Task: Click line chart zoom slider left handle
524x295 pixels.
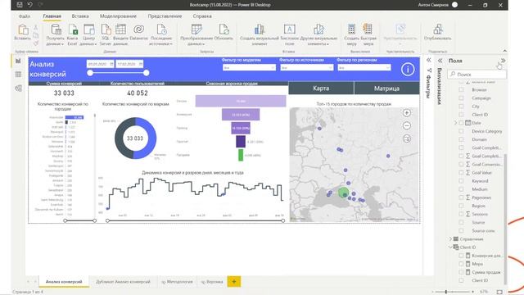Action: pos(107,220)
